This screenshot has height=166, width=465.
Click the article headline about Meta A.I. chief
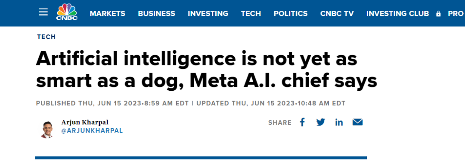tap(206, 70)
